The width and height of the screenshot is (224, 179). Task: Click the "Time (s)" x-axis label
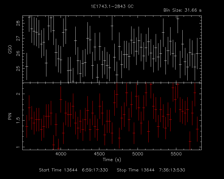(x=112, y=160)
